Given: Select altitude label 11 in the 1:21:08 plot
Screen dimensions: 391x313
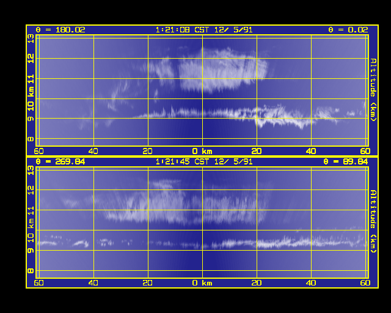Looking at the screenshot, I should point(31,79).
